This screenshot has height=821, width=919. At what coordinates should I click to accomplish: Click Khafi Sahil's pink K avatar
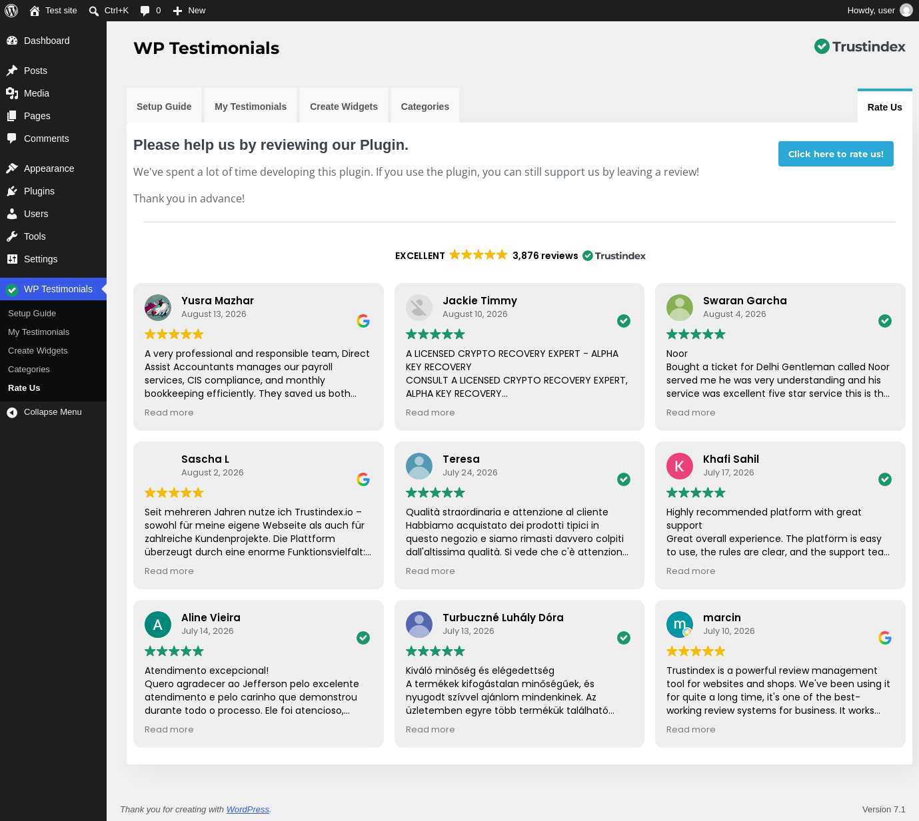(x=680, y=466)
